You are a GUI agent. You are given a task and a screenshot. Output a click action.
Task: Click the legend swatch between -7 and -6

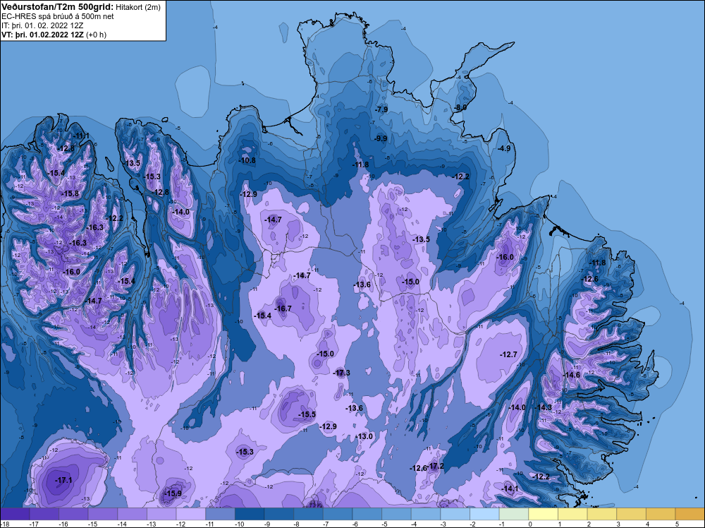(338, 514)
